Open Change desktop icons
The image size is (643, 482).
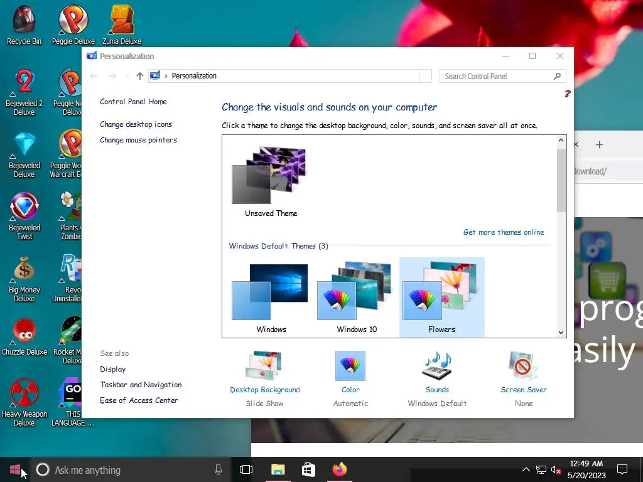click(136, 124)
